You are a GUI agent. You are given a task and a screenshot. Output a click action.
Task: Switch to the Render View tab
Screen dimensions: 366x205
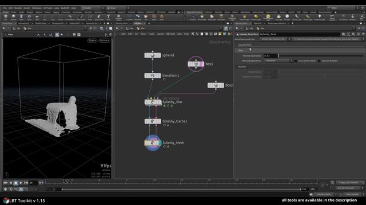click(x=41, y=23)
